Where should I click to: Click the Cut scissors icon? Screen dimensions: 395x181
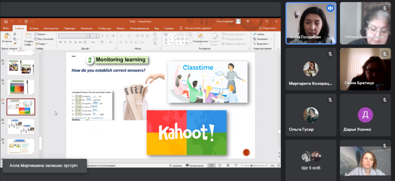(15, 34)
